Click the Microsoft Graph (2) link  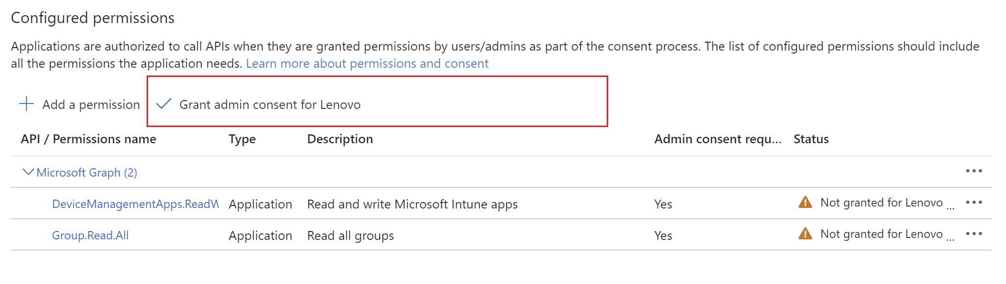87,173
